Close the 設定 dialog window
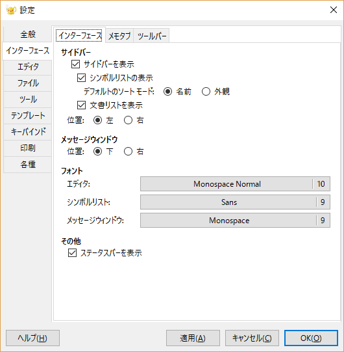The height and width of the screenshot is (352, 344). tap(334, 10)
